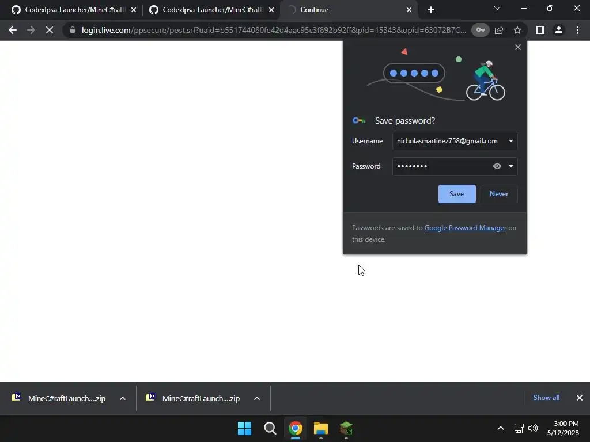590x442 pixels.
Task: Open the Minecraft launcher taskbar icon
Action: tap(346, 428)
